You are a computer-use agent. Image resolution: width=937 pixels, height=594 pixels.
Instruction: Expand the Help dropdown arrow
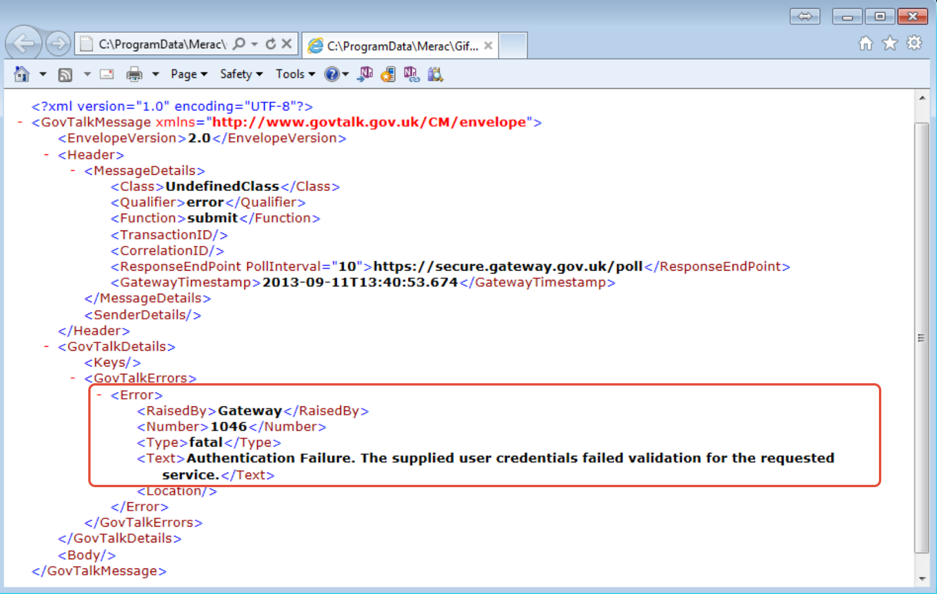click(x=345, y=74)
